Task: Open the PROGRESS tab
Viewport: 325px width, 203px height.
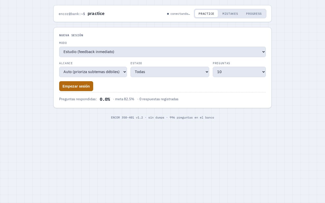Action: point(254,14)
